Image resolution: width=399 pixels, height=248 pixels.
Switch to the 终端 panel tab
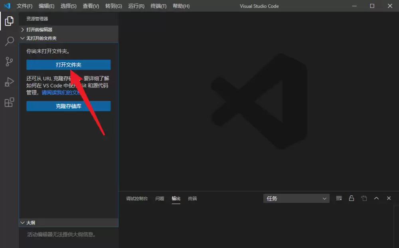192,198
